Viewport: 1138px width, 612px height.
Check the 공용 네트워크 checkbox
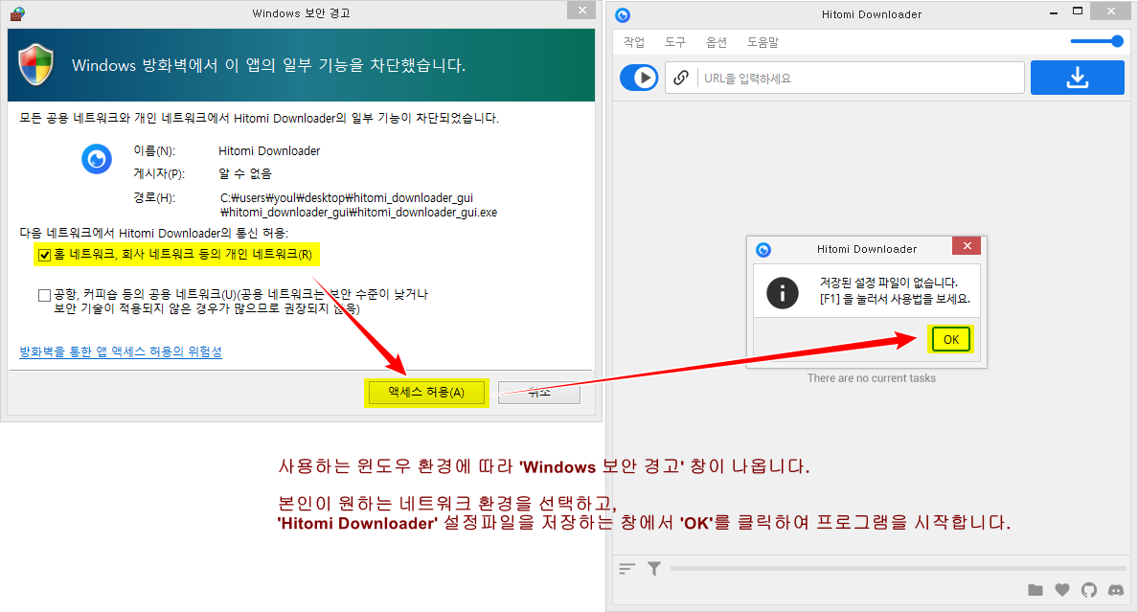click(44, 295)
